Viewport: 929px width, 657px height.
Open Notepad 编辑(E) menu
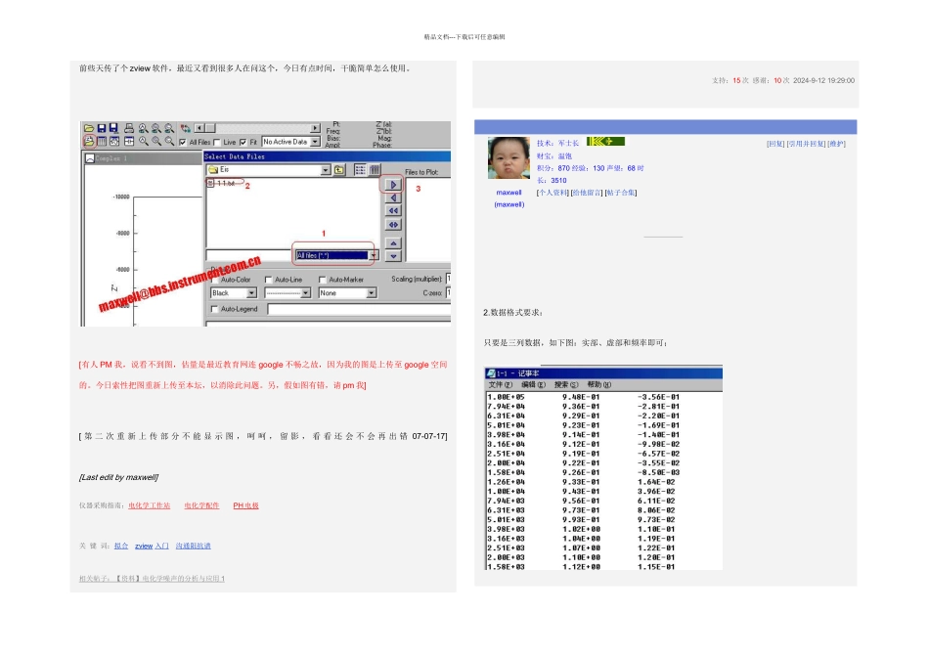coord(533,385)
